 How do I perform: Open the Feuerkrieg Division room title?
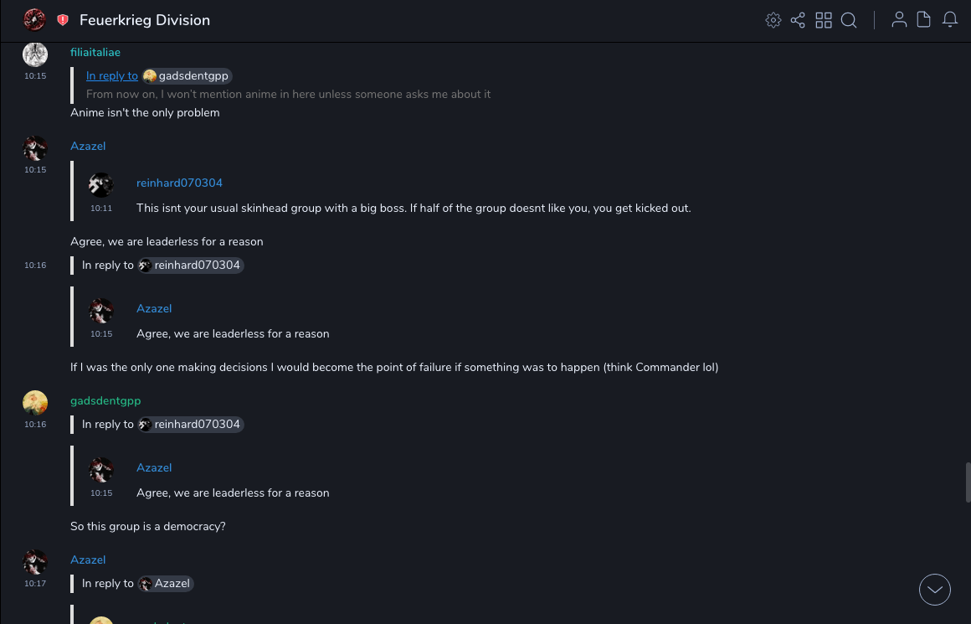pos(145,20)
